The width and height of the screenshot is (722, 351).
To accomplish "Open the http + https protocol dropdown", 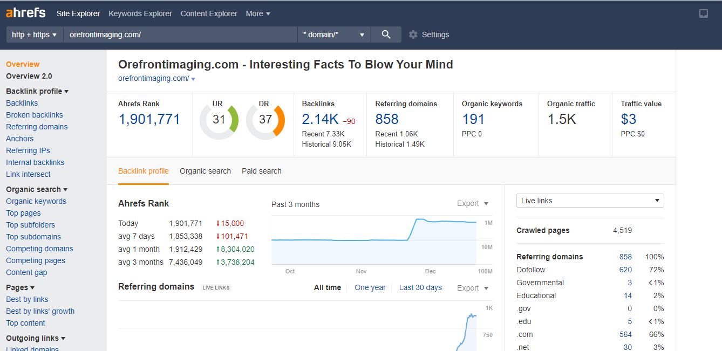I will coord(35,35).
